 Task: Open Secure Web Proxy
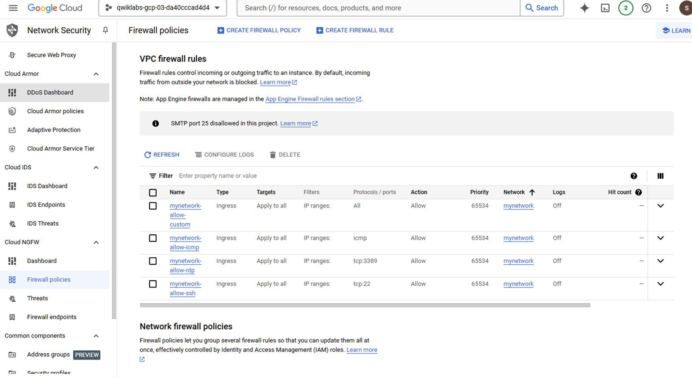coord(55,55)
